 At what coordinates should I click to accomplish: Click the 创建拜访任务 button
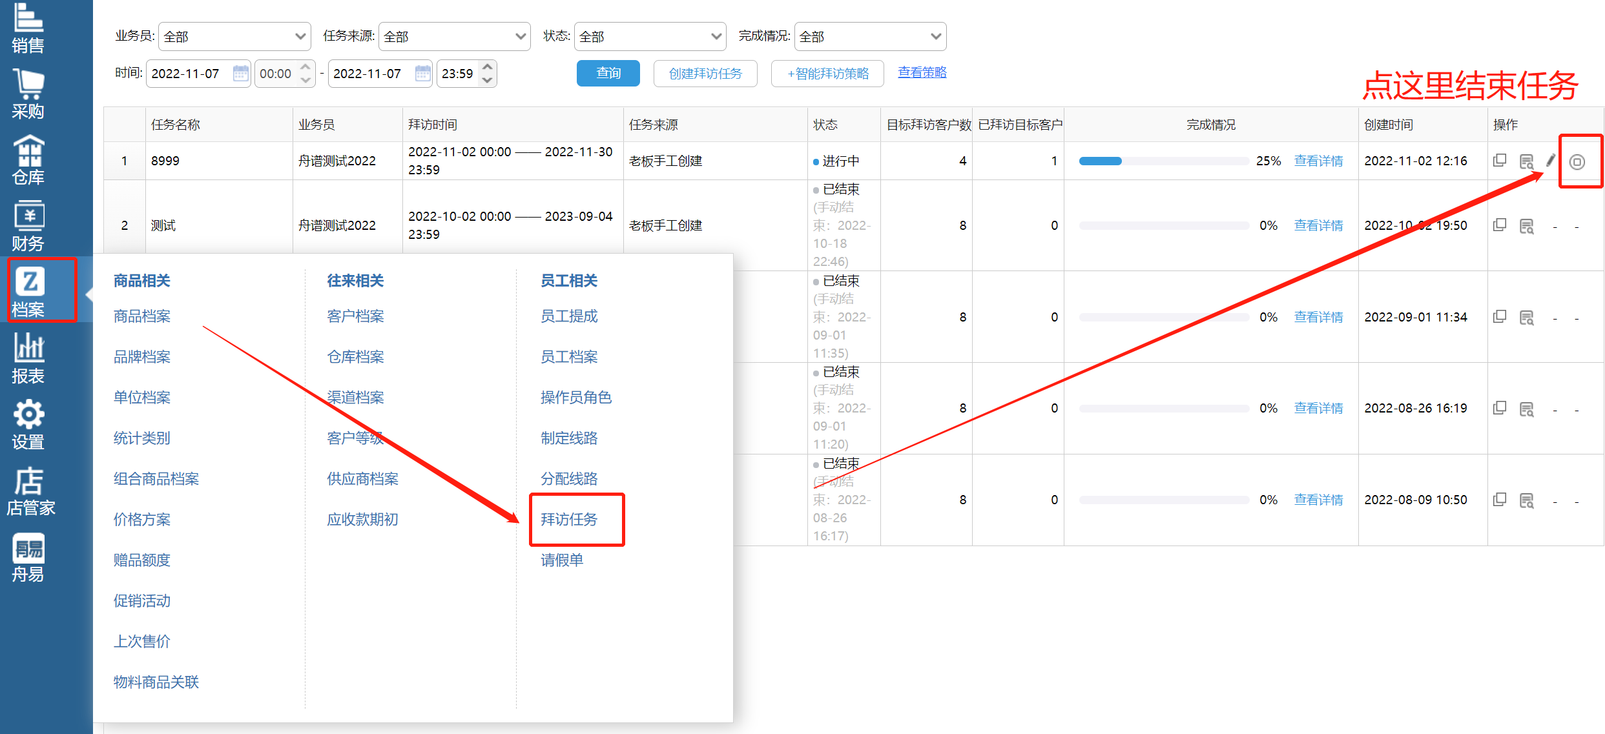705,73
